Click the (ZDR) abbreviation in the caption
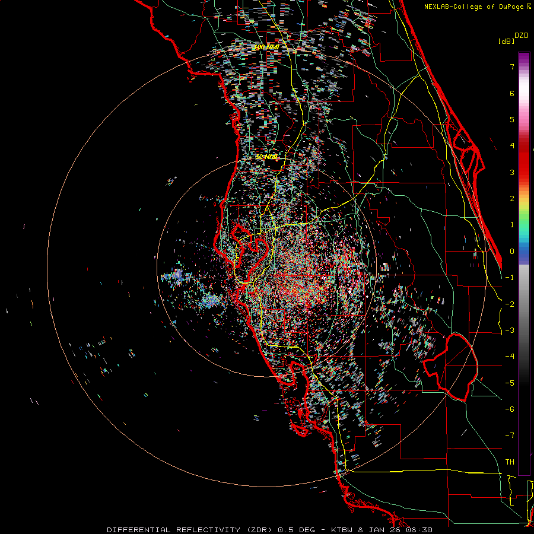The image size is (534, 534). [260, 530]
